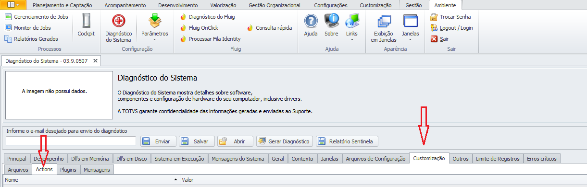This screenshot has height=187, width=587.
Task: Open the Dll's em Disco tab
Action: [132, 159]
